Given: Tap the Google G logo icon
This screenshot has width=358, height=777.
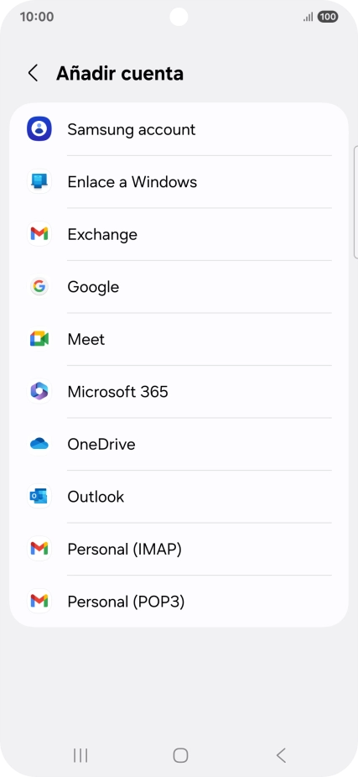Looking at the screenshot, I should click(x=39, y=286).
